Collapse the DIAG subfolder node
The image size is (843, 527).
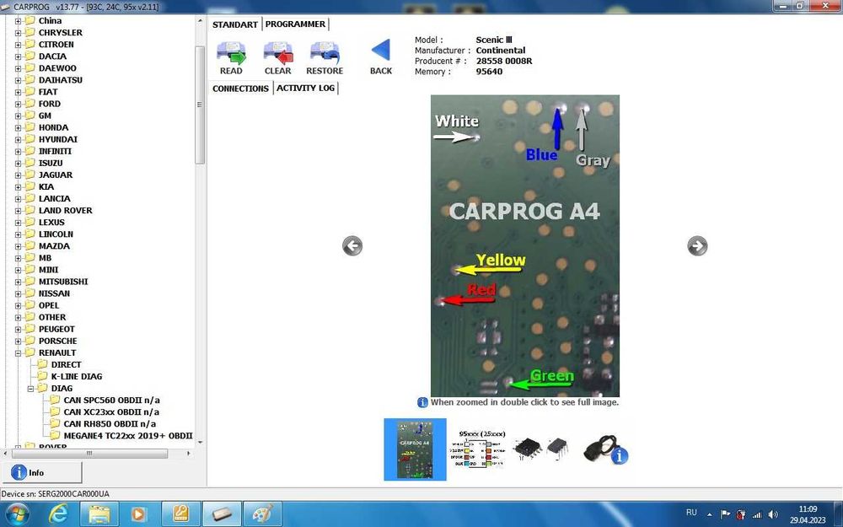(x=30, y=388)
